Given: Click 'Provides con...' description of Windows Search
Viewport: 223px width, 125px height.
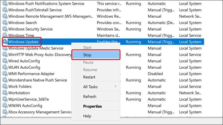Looking at the screenshot, I should point(109,23).
